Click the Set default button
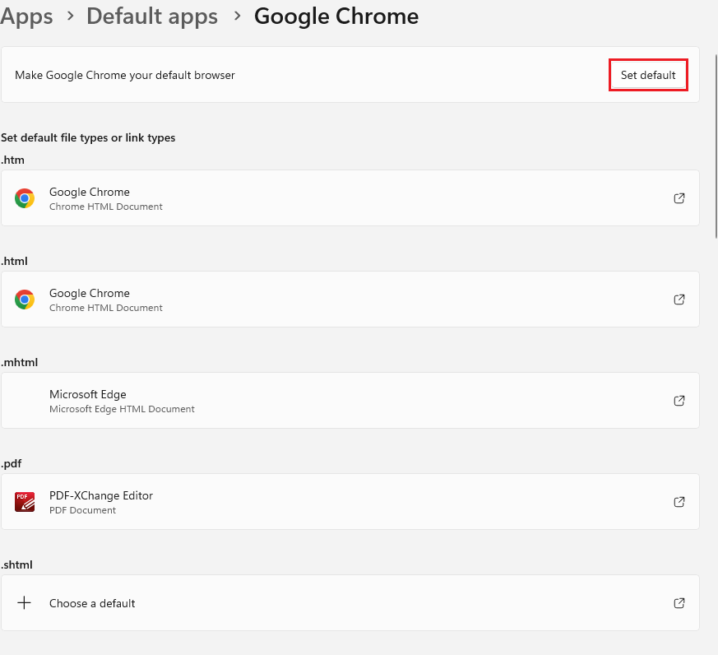Screen dimensions: 718x655 click(x=648, y=75)
